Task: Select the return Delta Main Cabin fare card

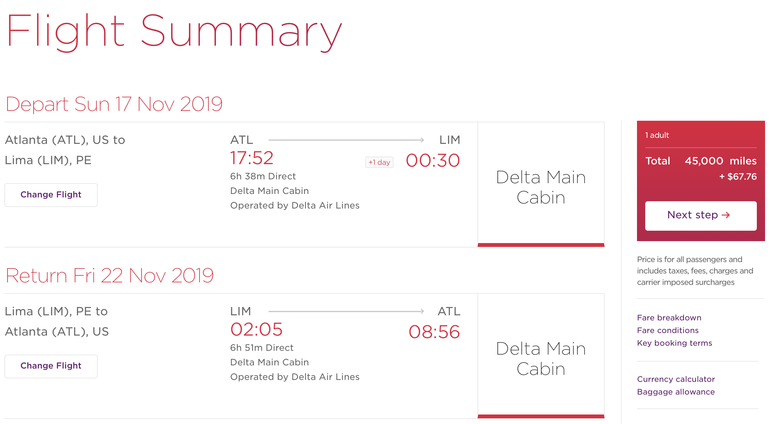Action: pos(541,358)
